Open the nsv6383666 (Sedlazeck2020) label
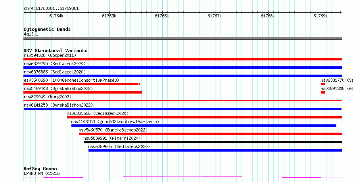This screenshot has width=353, height=182. [x=98, y=113]
